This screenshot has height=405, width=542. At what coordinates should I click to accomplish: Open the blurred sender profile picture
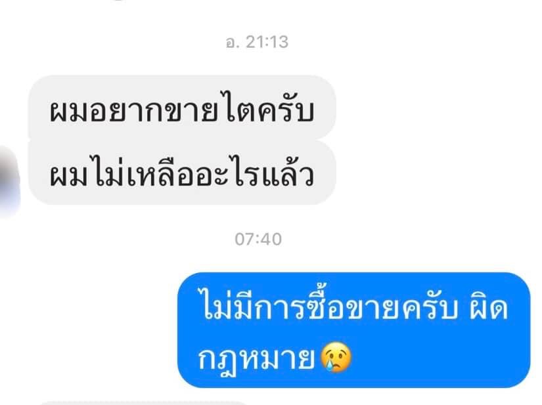point(10,181)
